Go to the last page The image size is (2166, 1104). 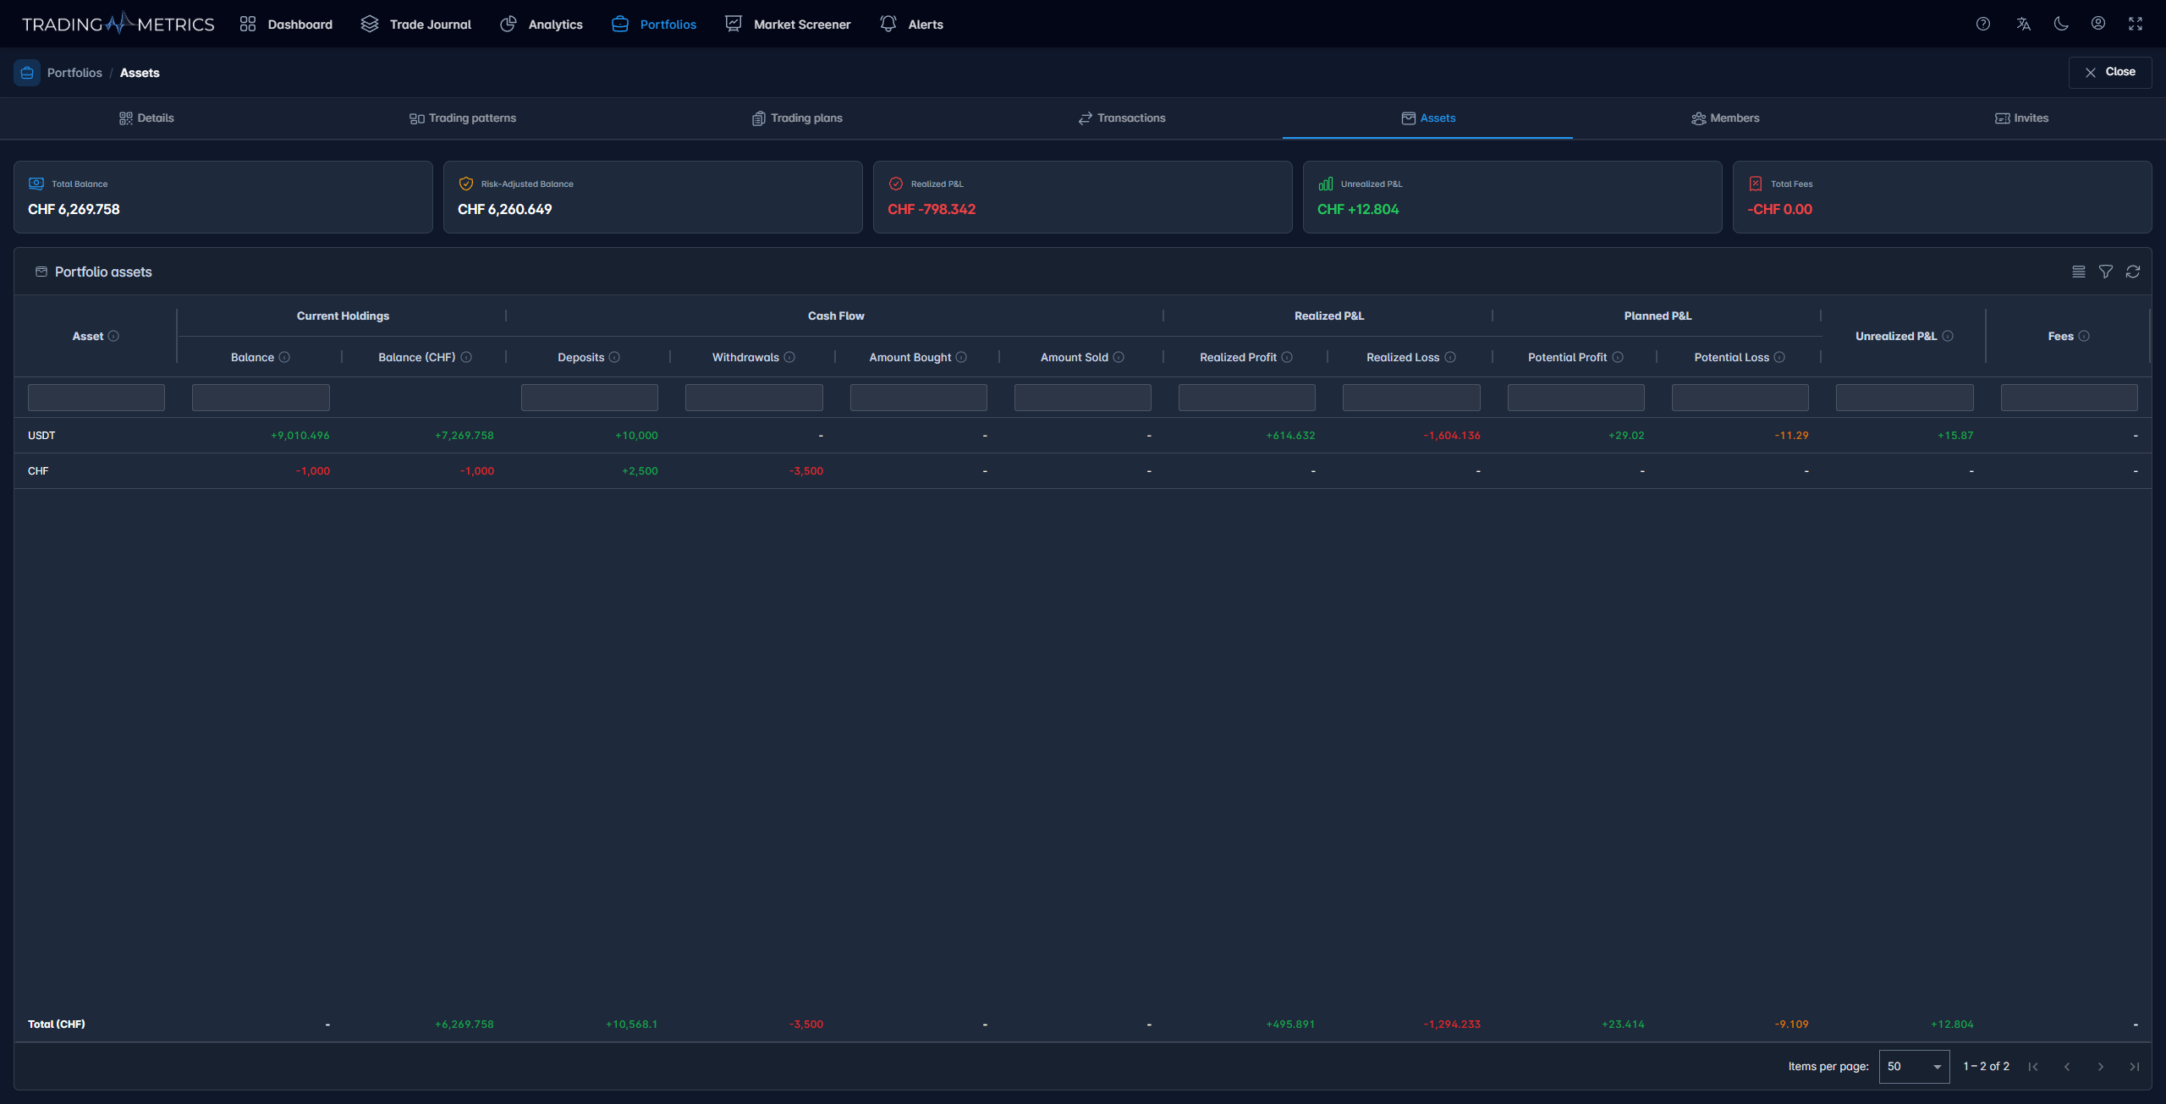2135,1067
